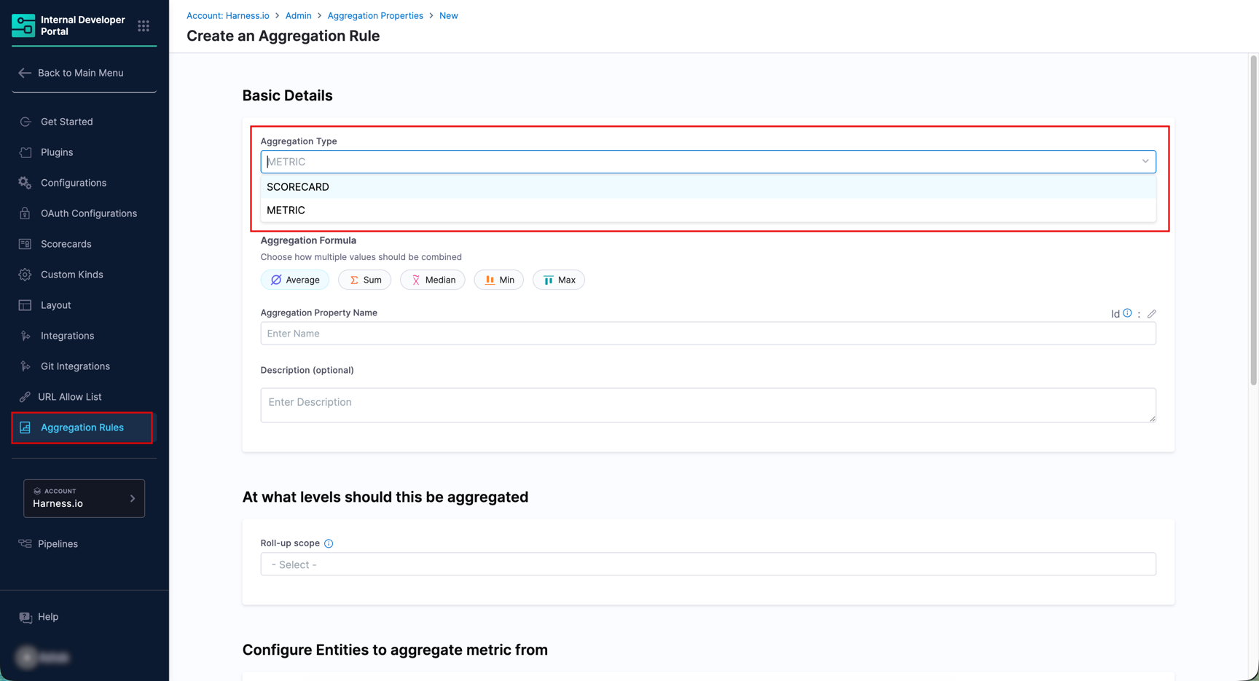Image resolution: width=1259 pixels, height=681 pixels.
Task: Open the Aggregation Type dropdown
Action: click(x=707, y=161)
